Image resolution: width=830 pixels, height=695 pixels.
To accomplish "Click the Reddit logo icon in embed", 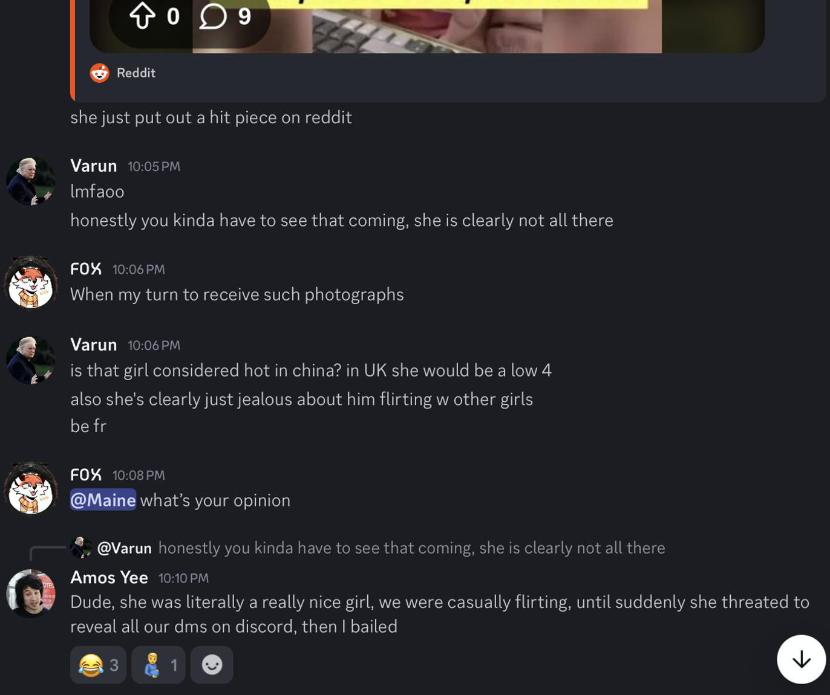I will point(99,73).
